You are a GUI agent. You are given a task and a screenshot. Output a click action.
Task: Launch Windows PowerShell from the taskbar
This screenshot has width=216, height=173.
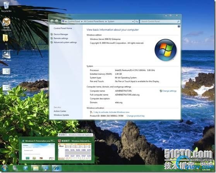tap(25, 168)
